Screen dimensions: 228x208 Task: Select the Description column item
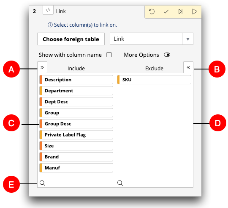[76, 80]
